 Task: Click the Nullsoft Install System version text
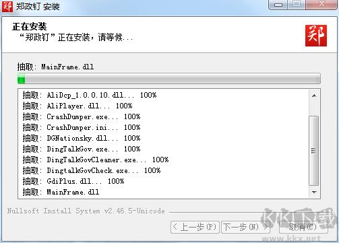(86, 211)
